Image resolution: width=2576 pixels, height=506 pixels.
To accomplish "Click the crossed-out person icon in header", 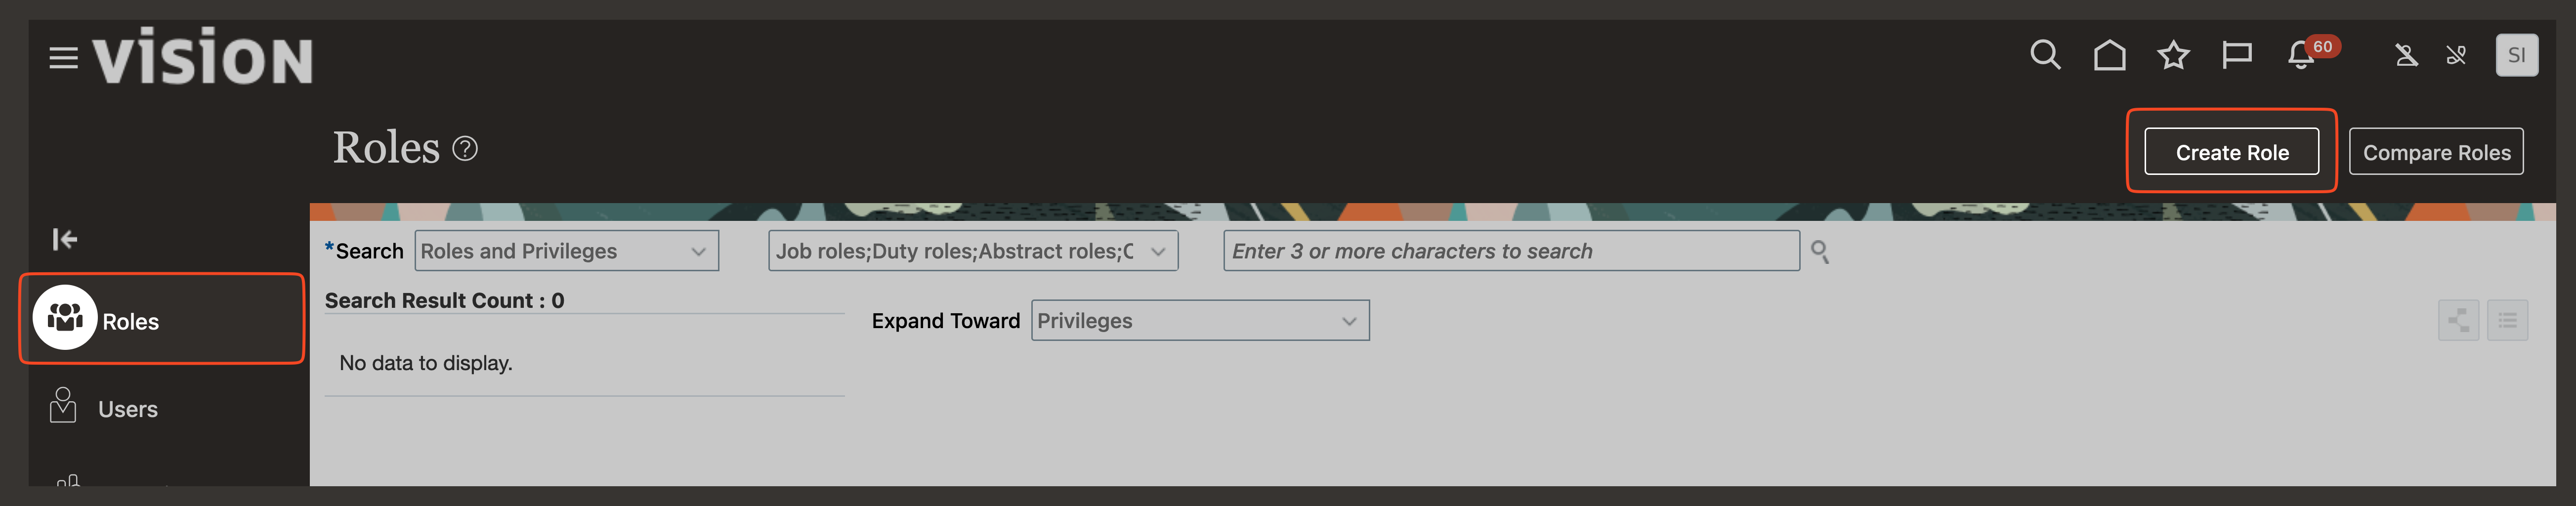I will pos(2406,56).
